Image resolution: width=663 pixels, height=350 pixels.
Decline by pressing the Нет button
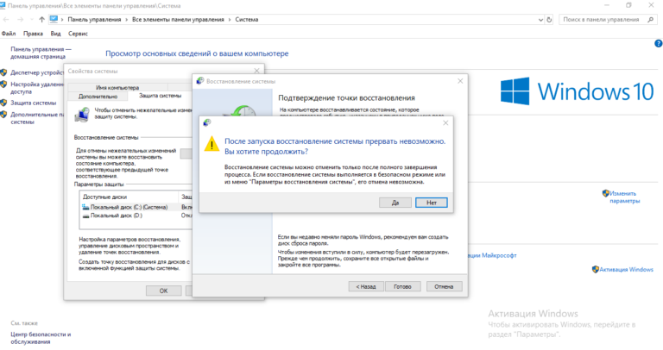click(431, 202)
